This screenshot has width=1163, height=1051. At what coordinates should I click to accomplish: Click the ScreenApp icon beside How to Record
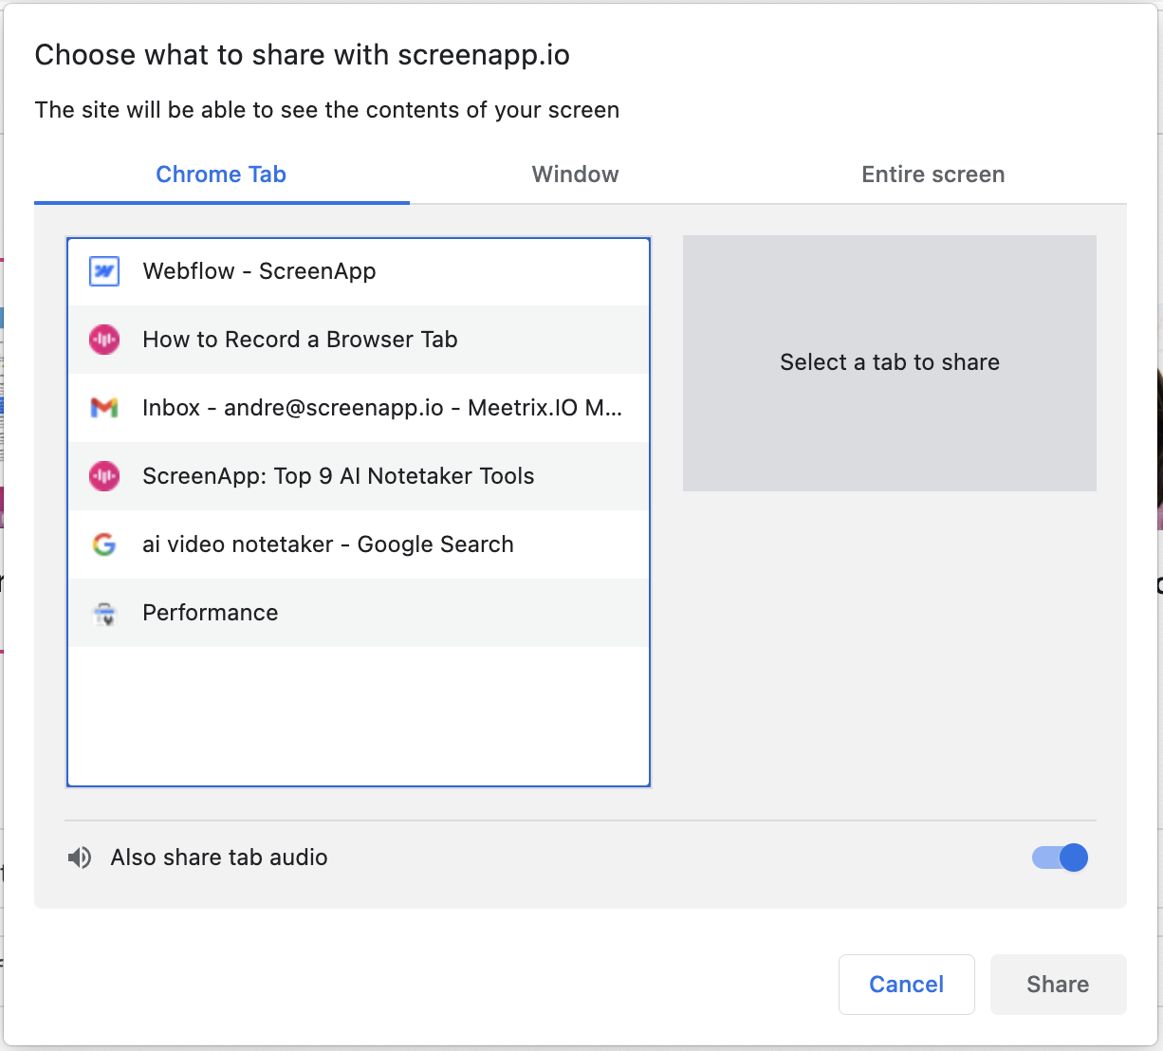tap(103, 339)
